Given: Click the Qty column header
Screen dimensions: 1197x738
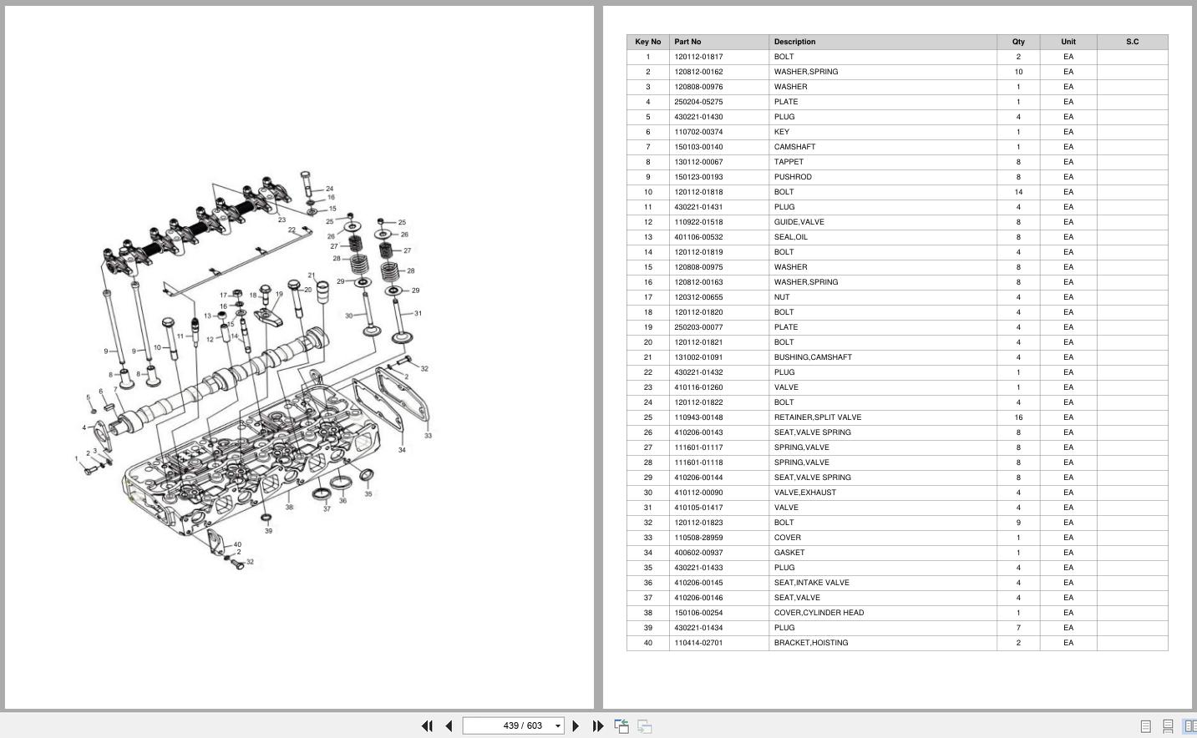Looking at the screenshot, I should pos(1018,42).
